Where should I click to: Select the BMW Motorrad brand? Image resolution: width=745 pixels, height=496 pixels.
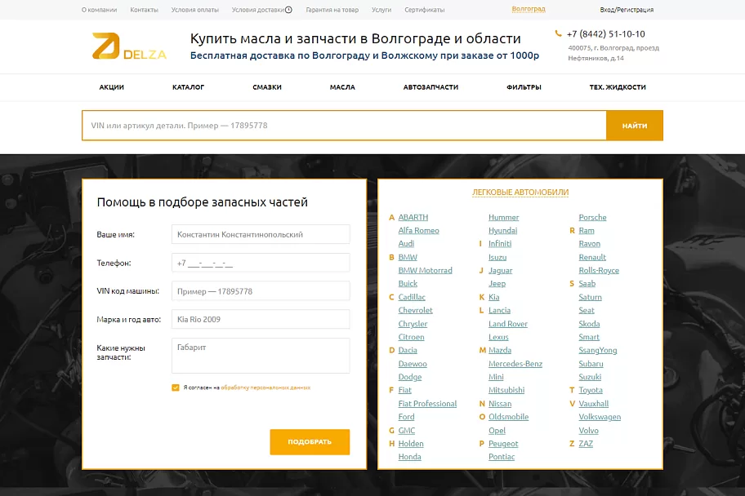[426, 271]
